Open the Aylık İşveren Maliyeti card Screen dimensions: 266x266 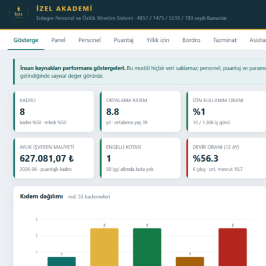[53, 158]
